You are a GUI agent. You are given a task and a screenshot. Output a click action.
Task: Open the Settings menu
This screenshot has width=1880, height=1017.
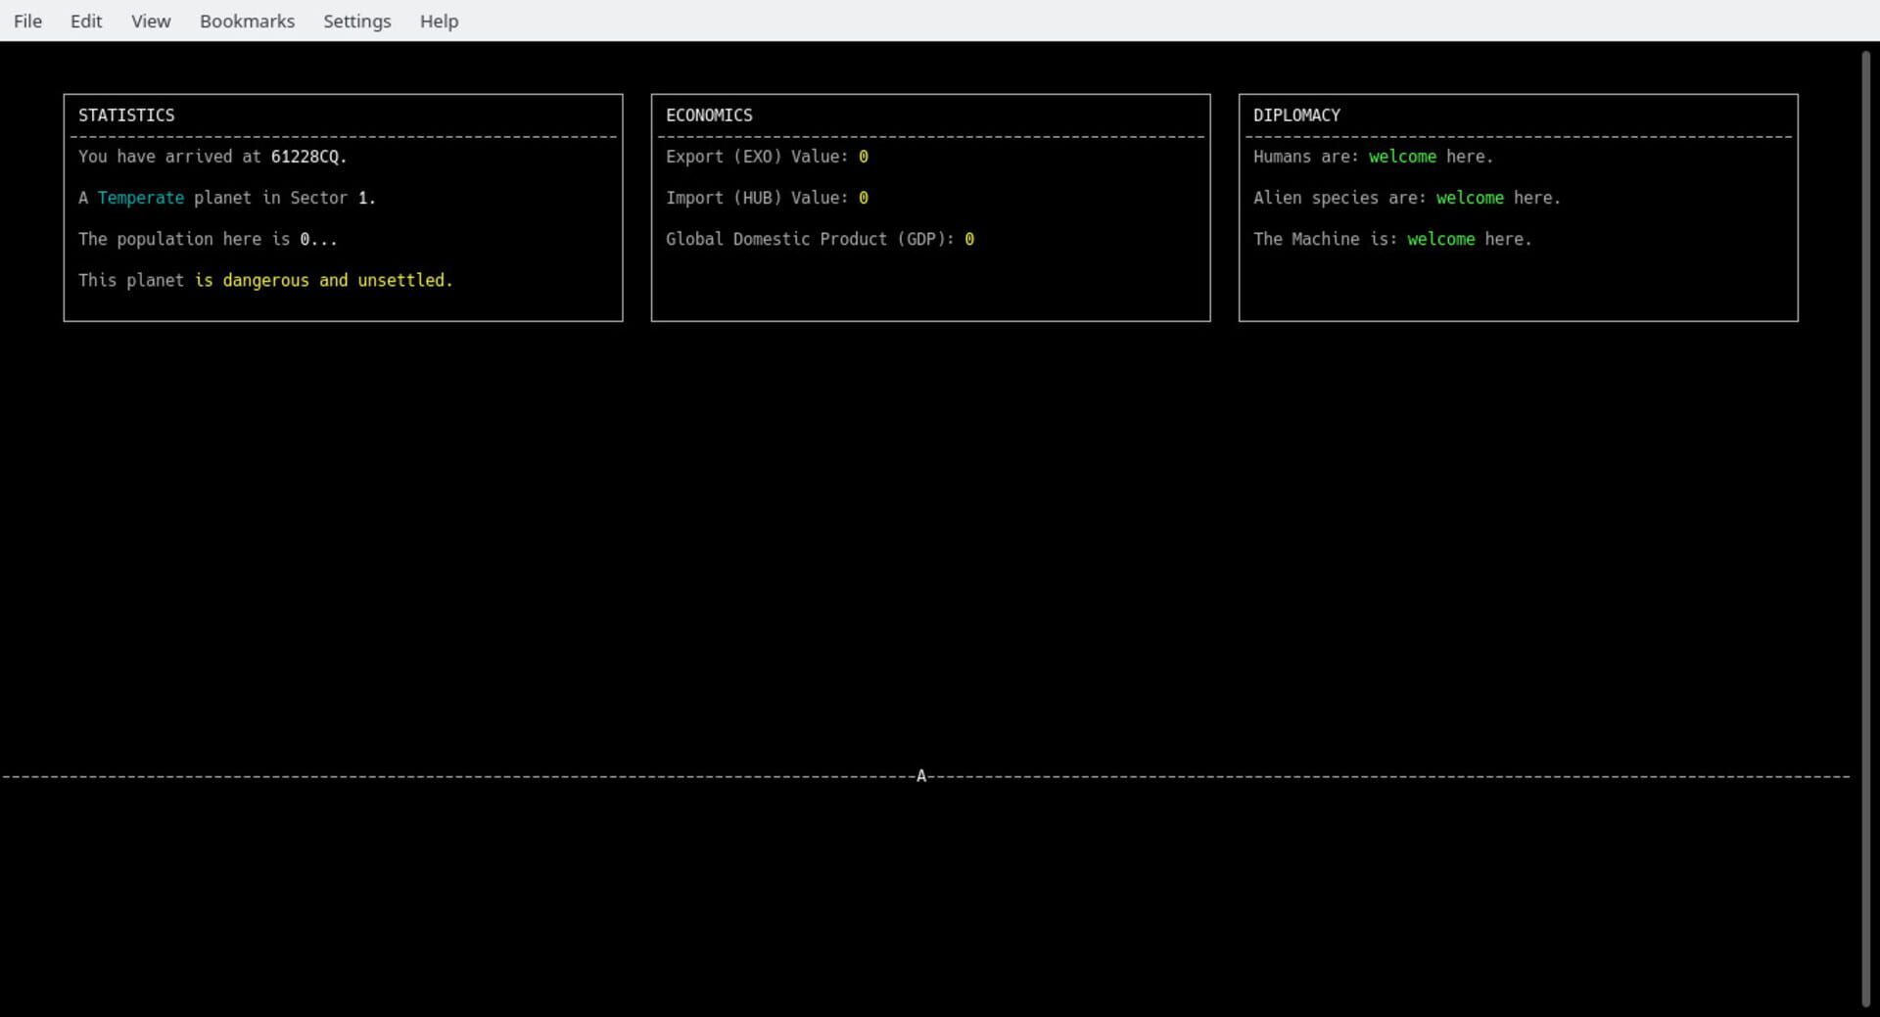pos(356,21)
